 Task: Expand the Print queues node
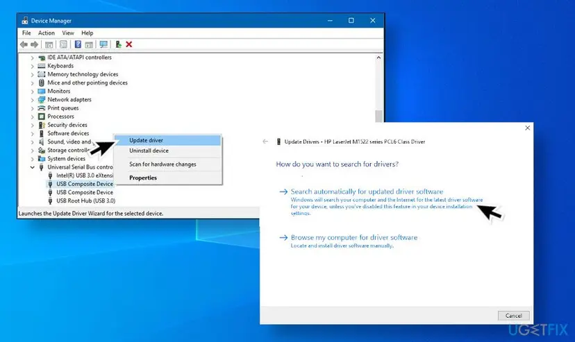point(32,108)
